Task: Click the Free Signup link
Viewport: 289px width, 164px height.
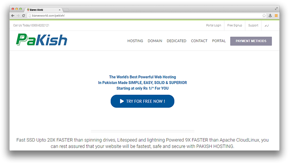Action: click(235, 25)
